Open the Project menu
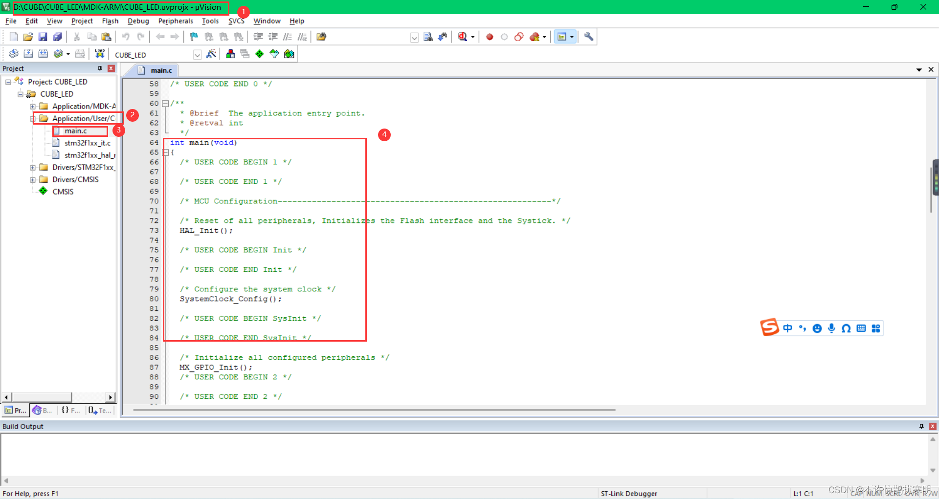Screen dimensions: 939x499 (x=82, y=21)
